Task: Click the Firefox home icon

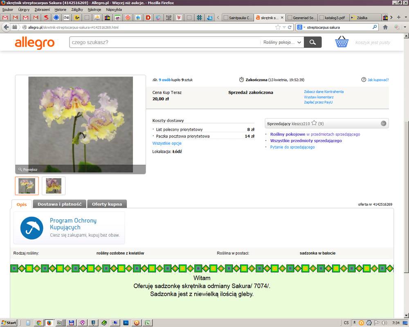Action: (x=385, y=27)
